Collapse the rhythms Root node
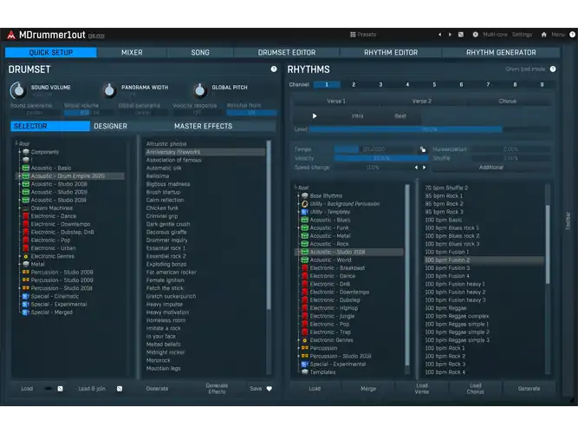Viewport: 578px width, 434px height. coord(295,187)
